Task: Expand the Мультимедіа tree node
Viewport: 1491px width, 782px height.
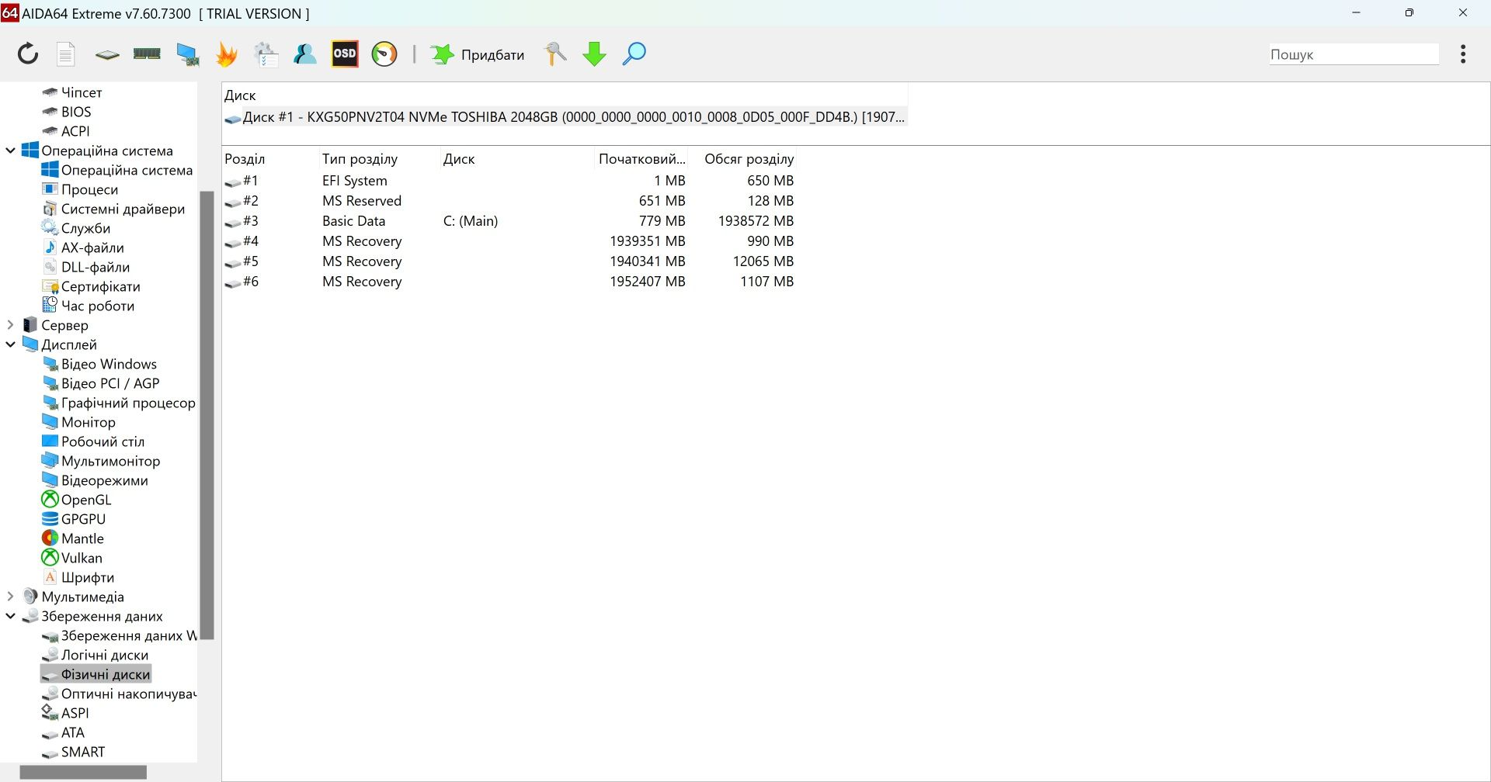Action: tap(11, 597)
